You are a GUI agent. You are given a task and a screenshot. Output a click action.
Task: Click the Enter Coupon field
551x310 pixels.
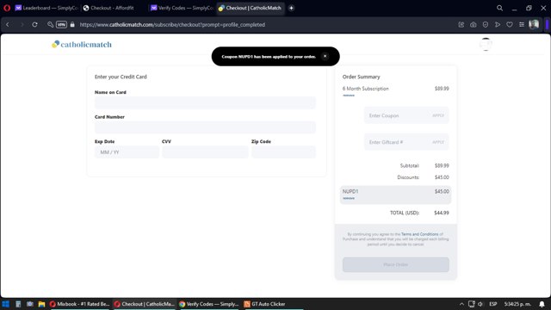coord(397,115)
